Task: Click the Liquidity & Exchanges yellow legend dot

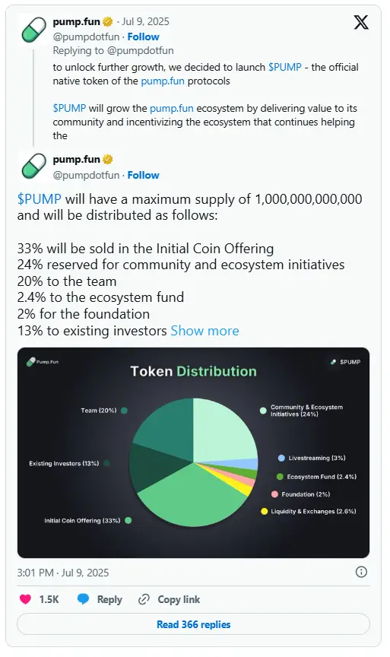Action: coord(265,511)
